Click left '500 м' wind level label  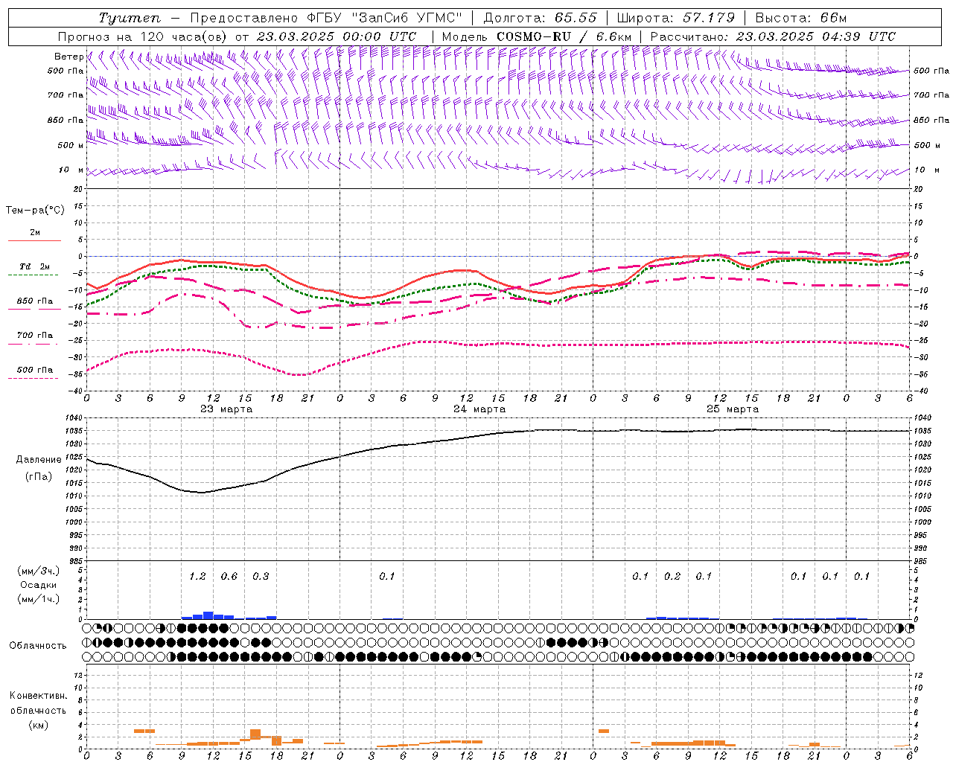[70, 145]
